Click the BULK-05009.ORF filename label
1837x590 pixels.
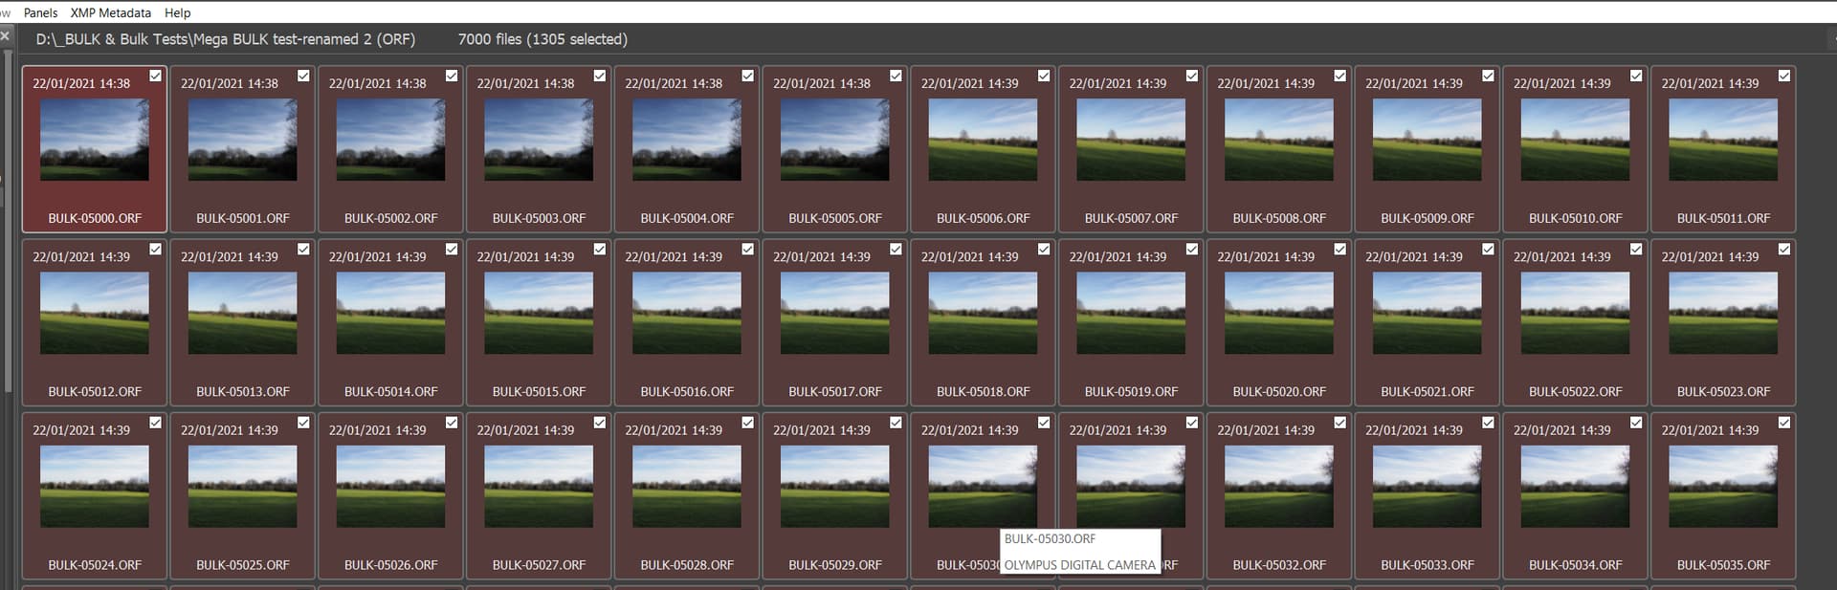tap(1427, 218)
